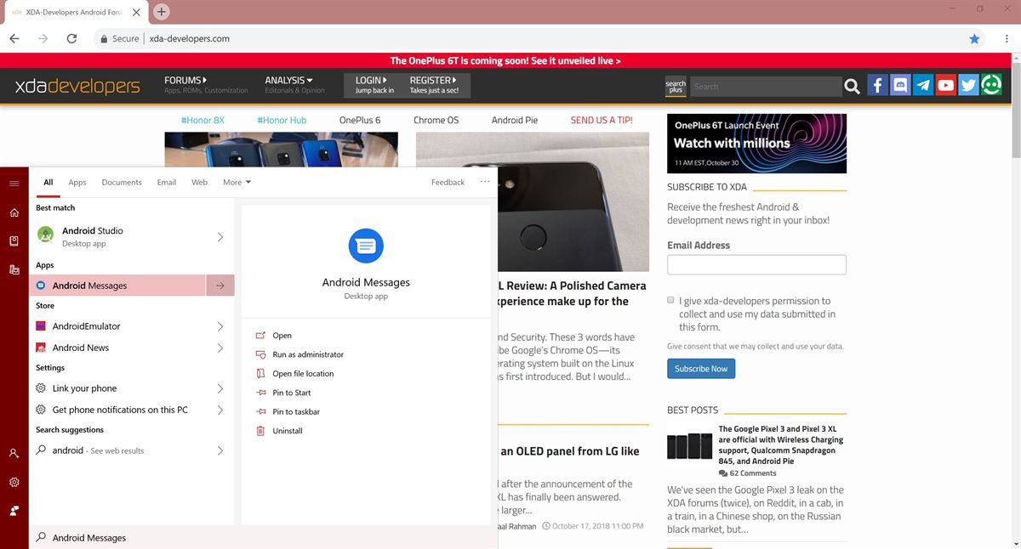Image resolution: width=1021 pixels, height=549 pixels.
Task: Expand the AndroidEmulator store result
Action: tap(220, 325)
